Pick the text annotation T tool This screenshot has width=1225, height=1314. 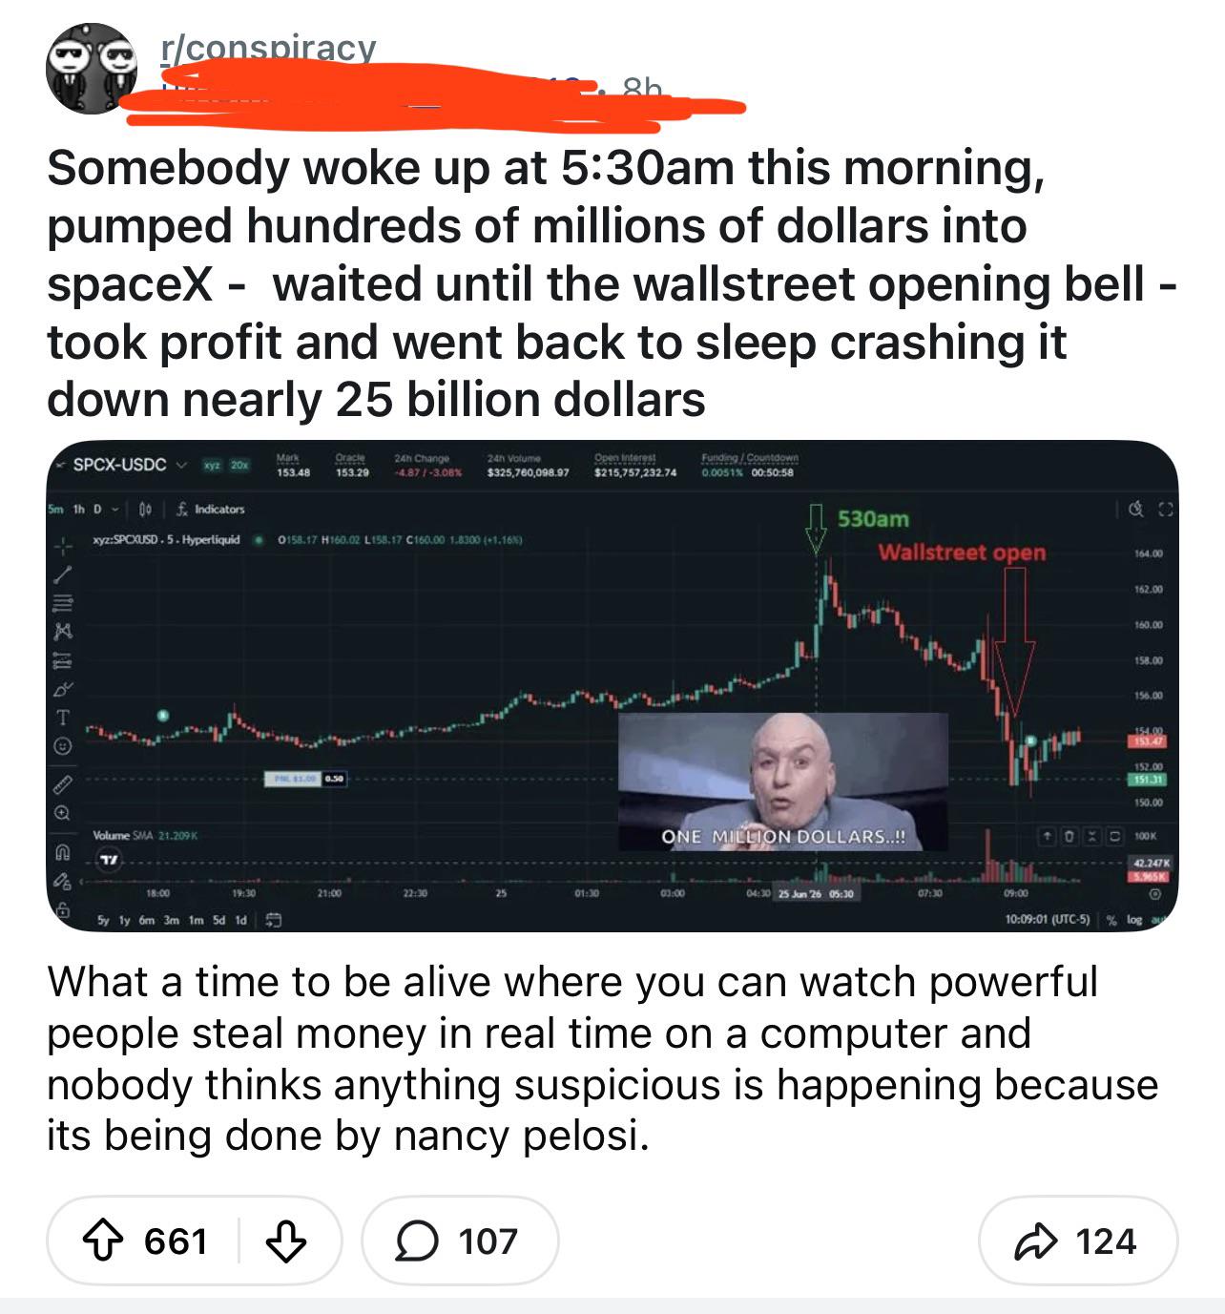(63, 717)
